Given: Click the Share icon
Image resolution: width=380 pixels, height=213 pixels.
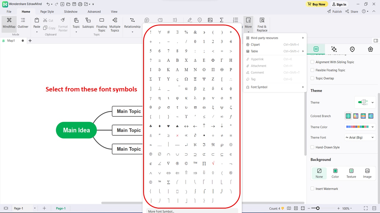Looking at the screenshot, I should (x=352, y=12).
